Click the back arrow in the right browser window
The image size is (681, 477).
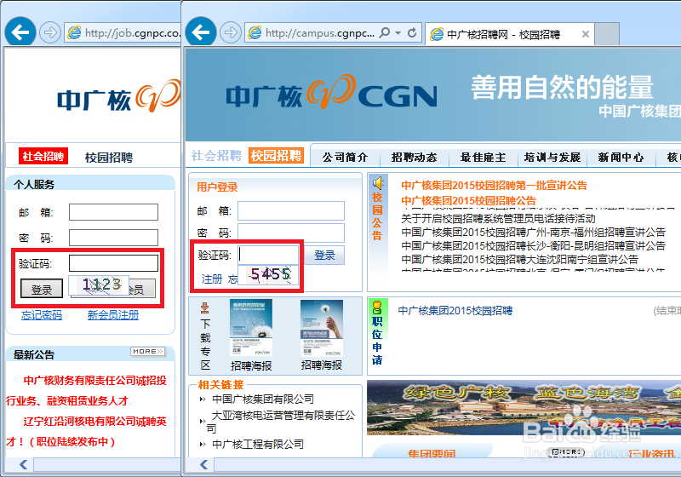pos(201,32)
